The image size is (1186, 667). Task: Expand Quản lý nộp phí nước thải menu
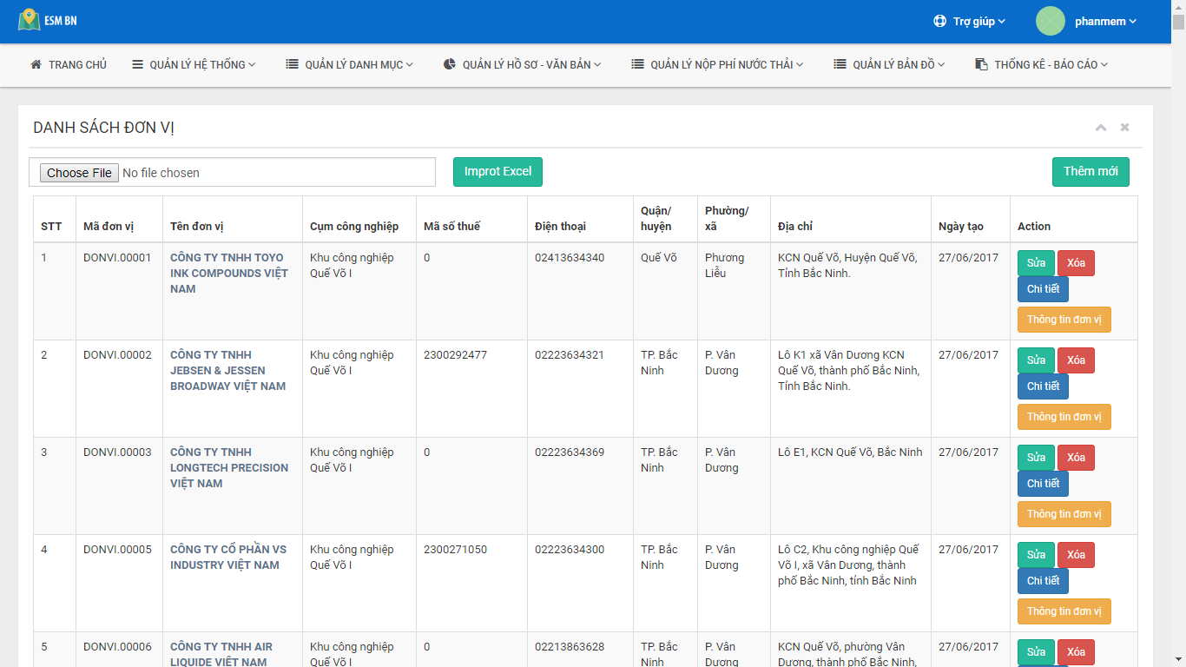717,64
